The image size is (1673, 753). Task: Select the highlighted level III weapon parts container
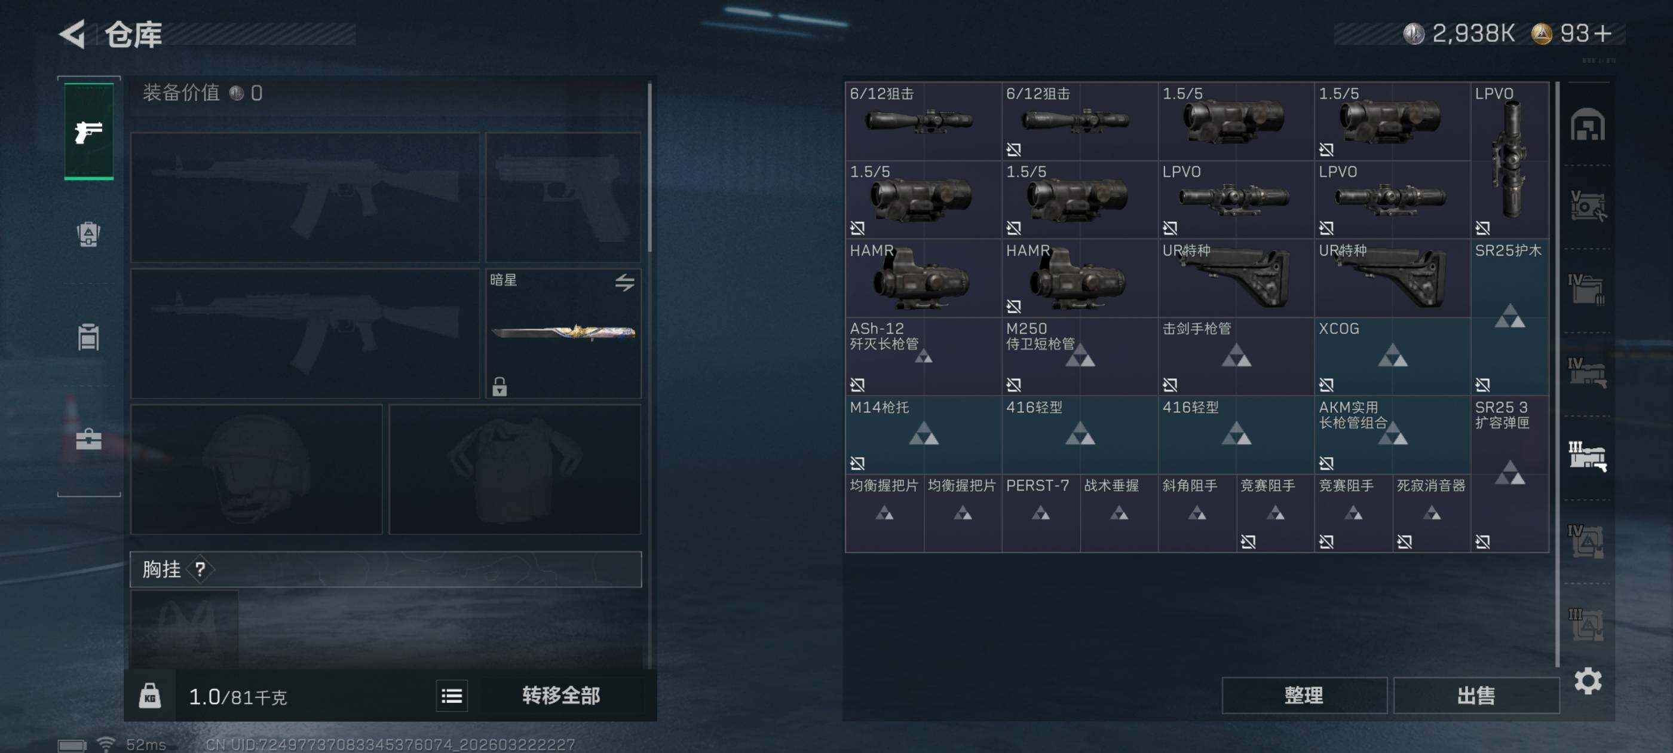[x=1588, y=456]
